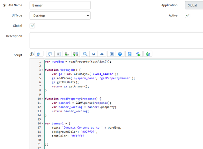Image resolution: width=203 pixels, height=149 pixels.
Task: Click the Description text area
Action: click(116, 41)
